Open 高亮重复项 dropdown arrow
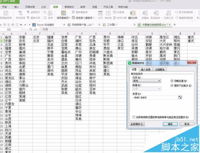This screenshot has height=153, width=200. pos(70,18)
